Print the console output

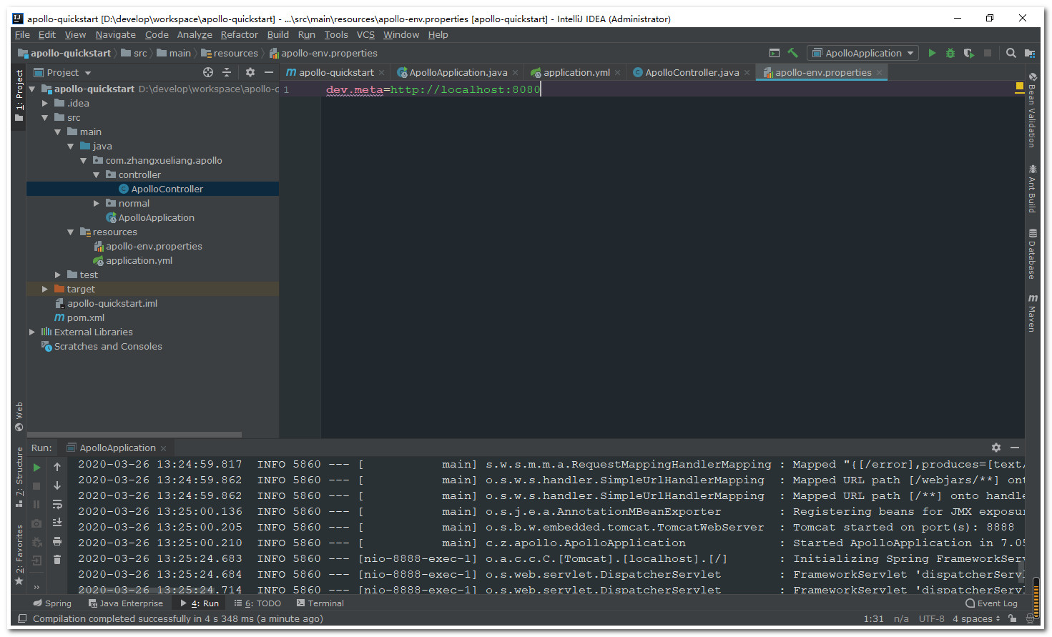click(57, 541)
